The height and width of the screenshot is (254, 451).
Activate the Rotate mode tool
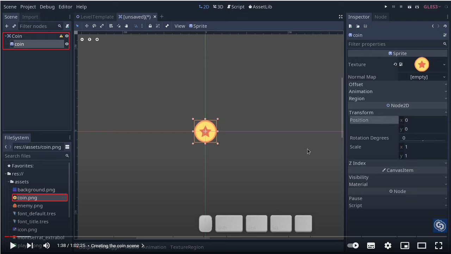click(x=94, y=26)
